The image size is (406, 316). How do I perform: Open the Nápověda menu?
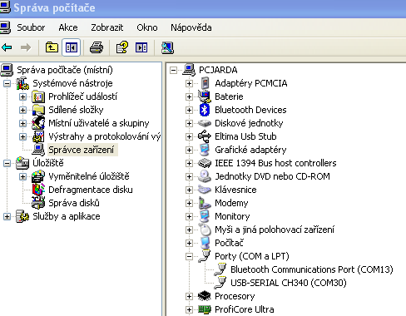coord(191,27)
